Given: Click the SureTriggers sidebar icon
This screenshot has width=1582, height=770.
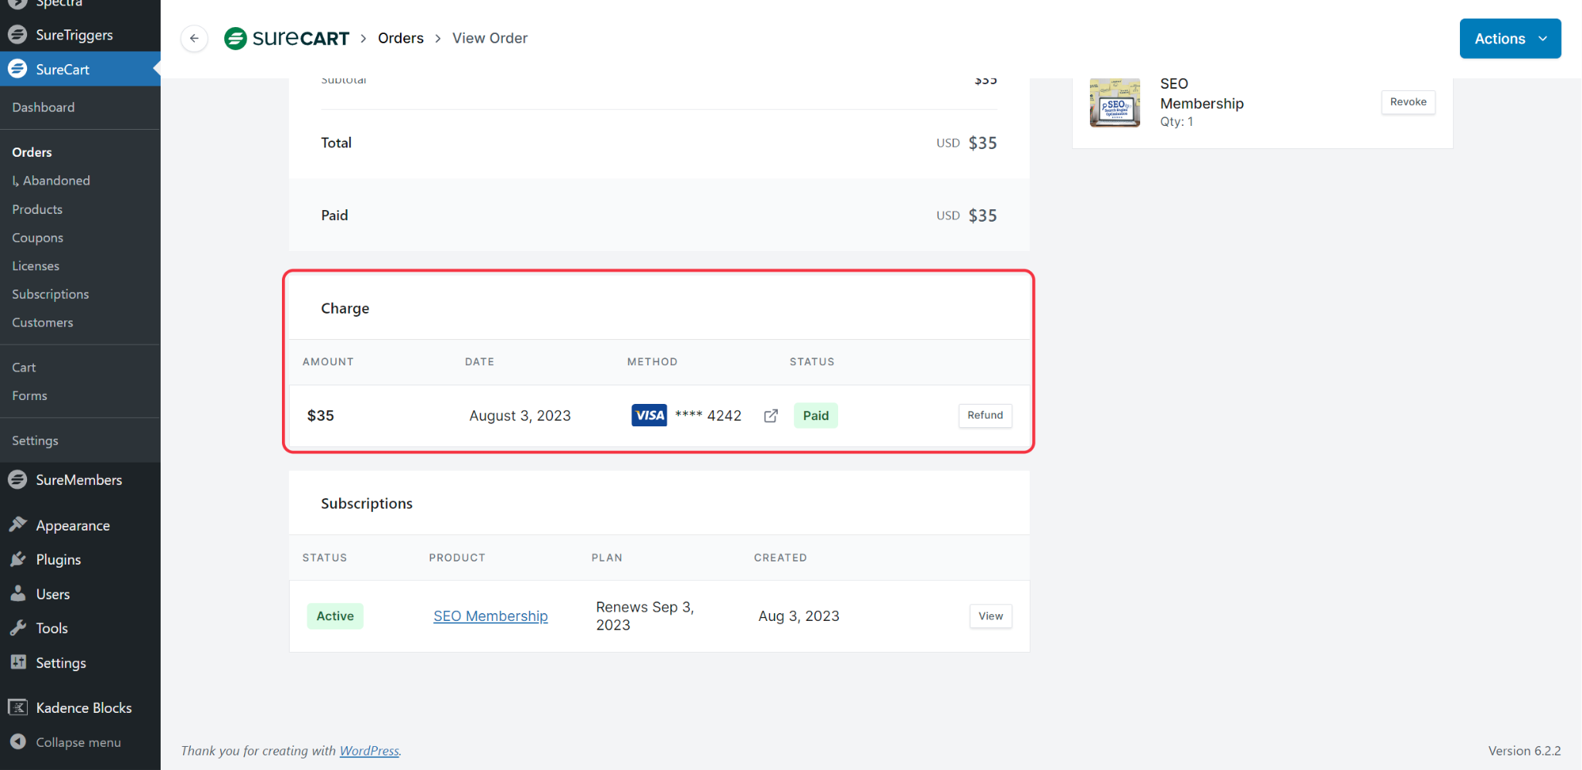Looking at the screenshot, I should [x=17, y=35].
